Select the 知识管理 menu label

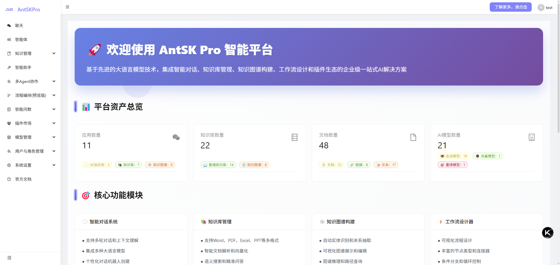23,54
